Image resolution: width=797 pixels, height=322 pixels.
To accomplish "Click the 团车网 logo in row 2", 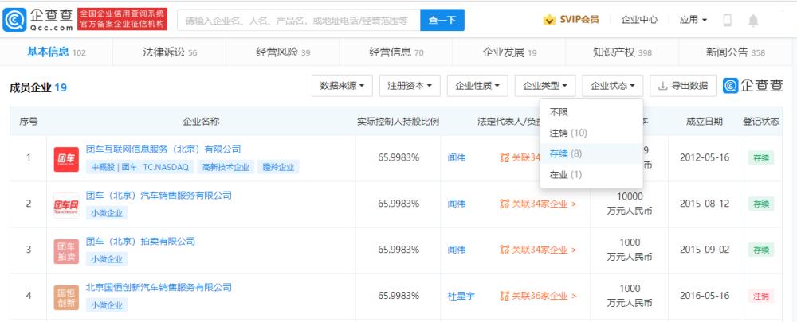I will tap(67, 205).
